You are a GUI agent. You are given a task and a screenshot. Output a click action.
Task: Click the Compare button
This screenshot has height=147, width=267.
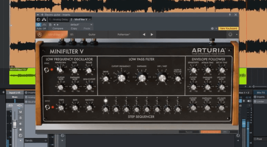tap(58, 29)
